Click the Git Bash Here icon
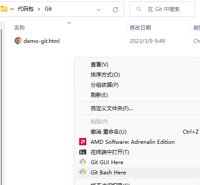Image resolution: width=200 pixels, height=185 pixels. point(83,172)
